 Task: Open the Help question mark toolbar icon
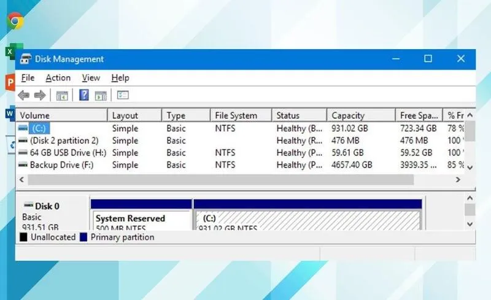tap(84, 95)
